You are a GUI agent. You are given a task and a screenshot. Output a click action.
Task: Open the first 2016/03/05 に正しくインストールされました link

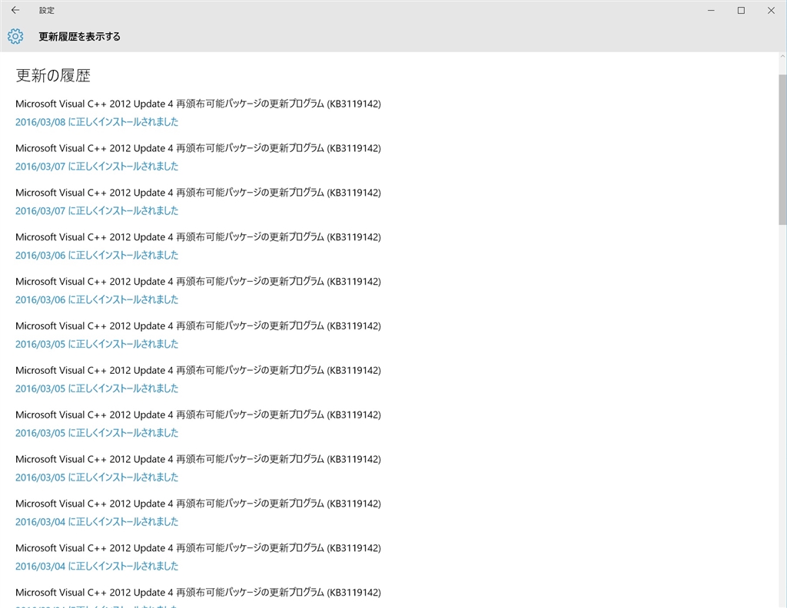[97, 344]
